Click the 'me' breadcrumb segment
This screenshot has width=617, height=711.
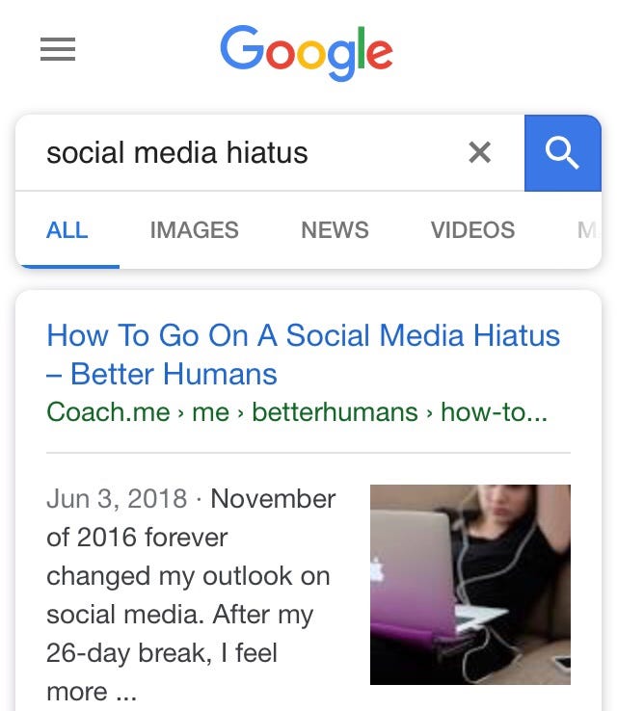click(x=210, y=412)
